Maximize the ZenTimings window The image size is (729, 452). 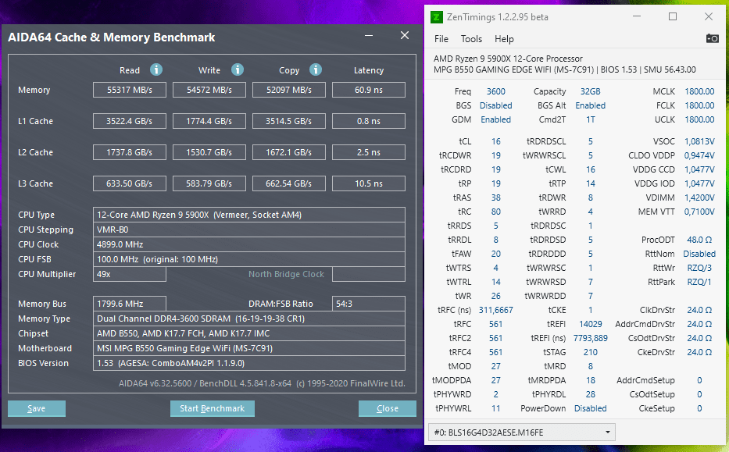[x=672, y=16]
